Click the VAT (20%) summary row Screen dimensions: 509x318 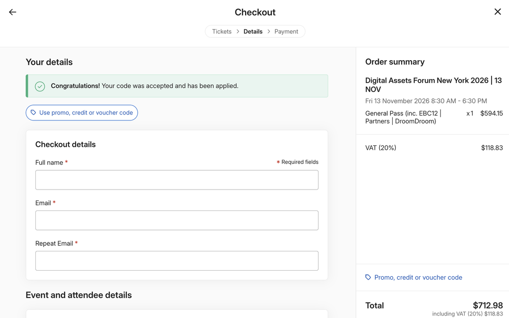(x=433, y=148)
